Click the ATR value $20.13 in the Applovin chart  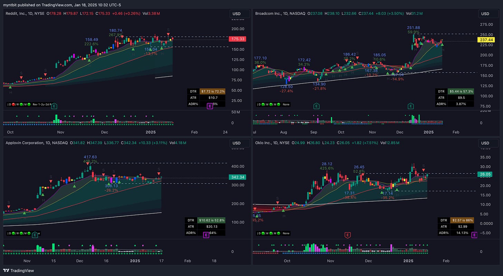pos(211,226)
